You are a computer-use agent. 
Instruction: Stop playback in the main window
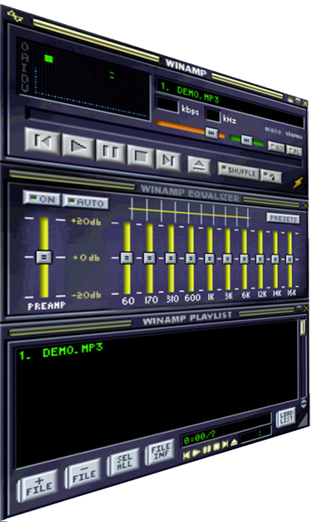(141, 157)
